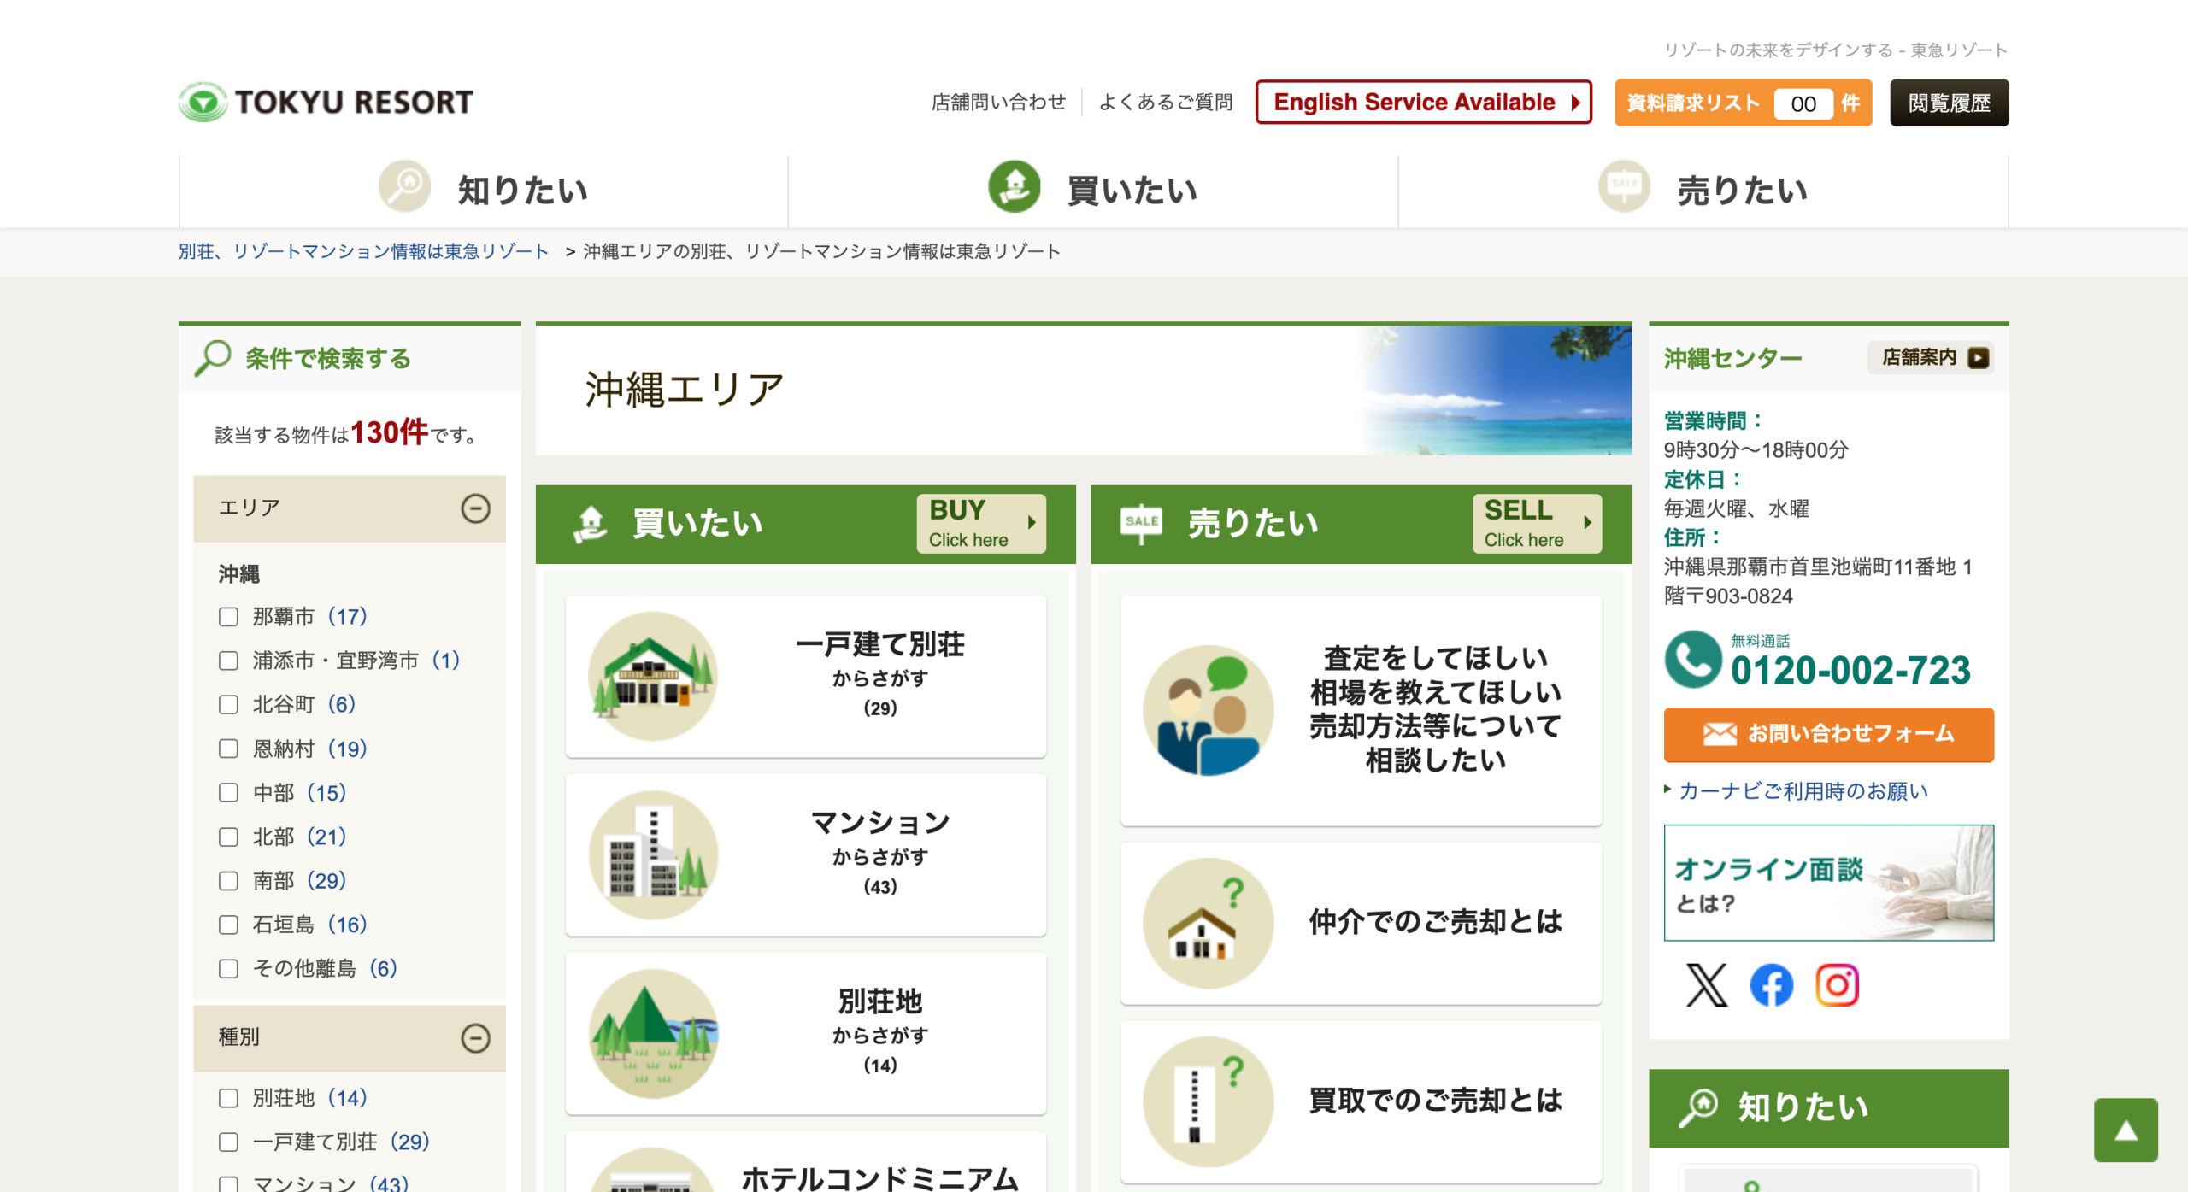Open カーナビご利用時のお願い link
The height and width of the screenshot is (1192, 2188).
pos(1803,791)
